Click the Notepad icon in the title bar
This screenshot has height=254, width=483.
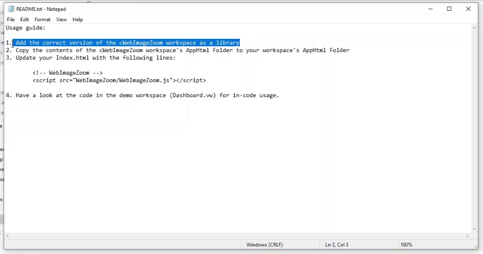[x=11, y=9]
